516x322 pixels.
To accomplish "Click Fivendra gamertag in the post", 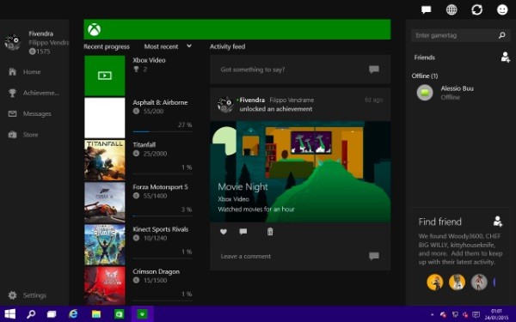I will (x=252, y=100).
